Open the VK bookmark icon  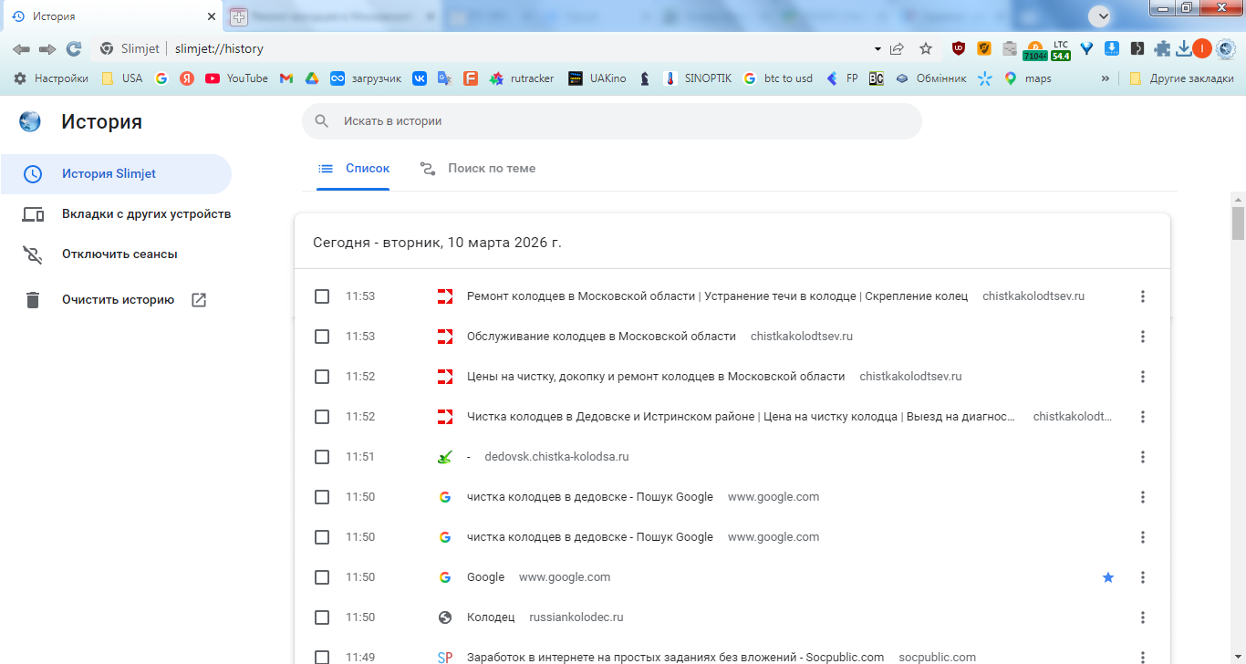(420, 78)
